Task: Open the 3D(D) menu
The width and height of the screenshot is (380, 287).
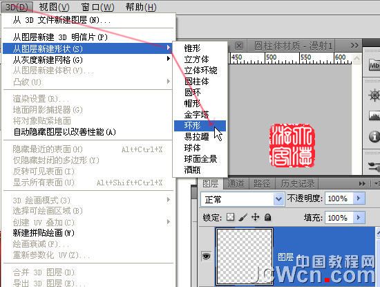Action: click(x=17, y=7)
